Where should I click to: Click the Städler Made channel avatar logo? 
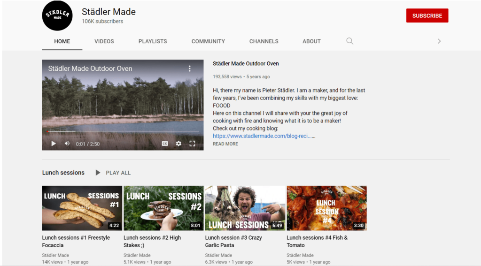pyautogui.click(x=57, y=15)
